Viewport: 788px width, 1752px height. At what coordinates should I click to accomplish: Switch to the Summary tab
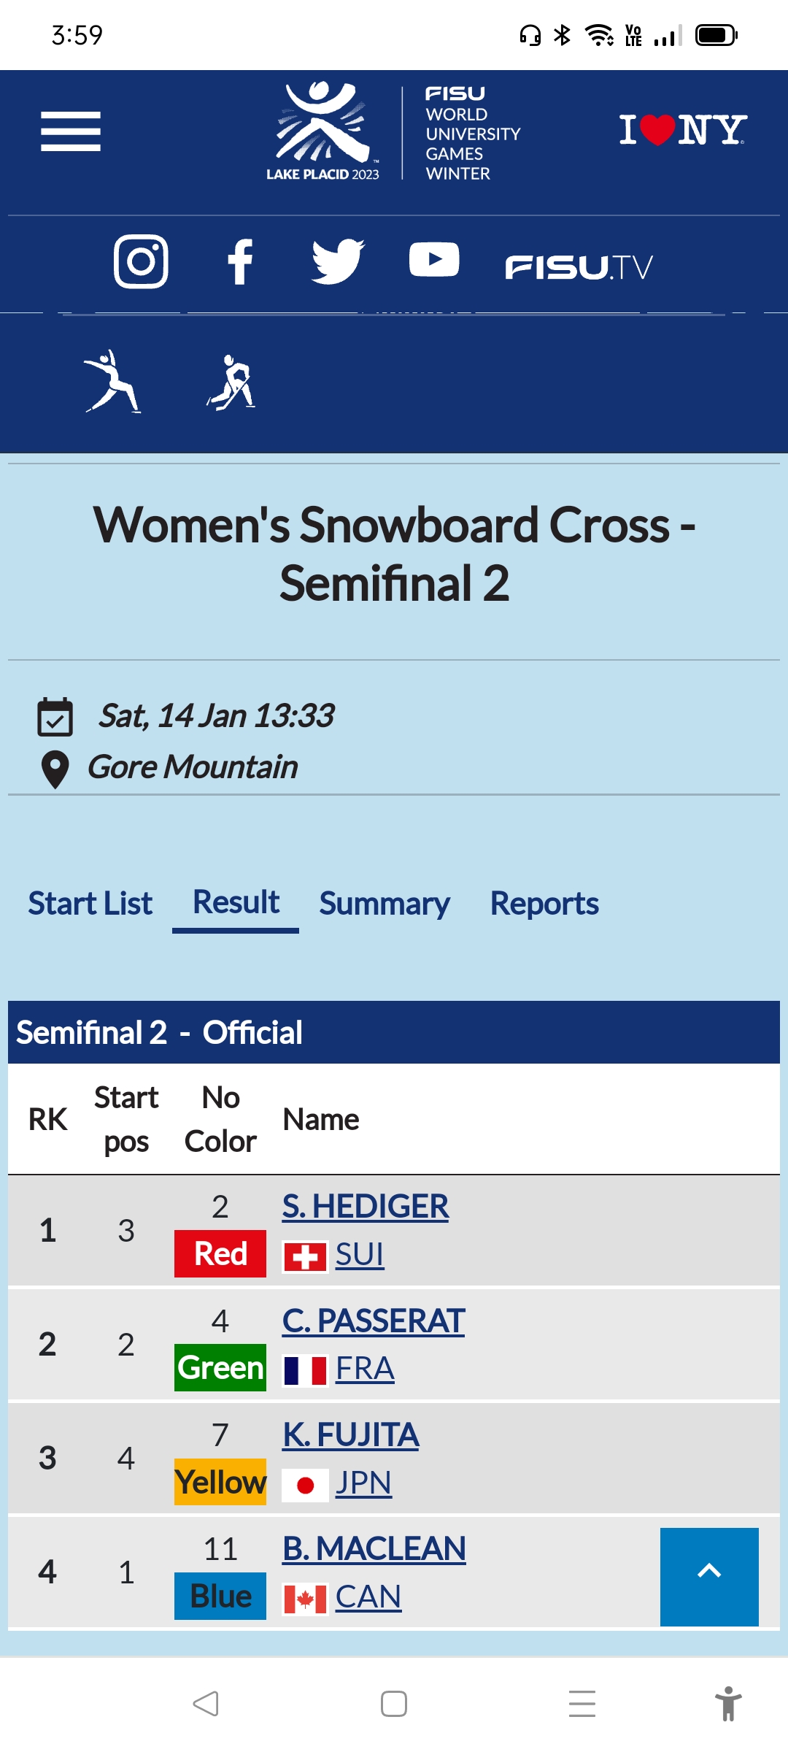tap(385, 904)
